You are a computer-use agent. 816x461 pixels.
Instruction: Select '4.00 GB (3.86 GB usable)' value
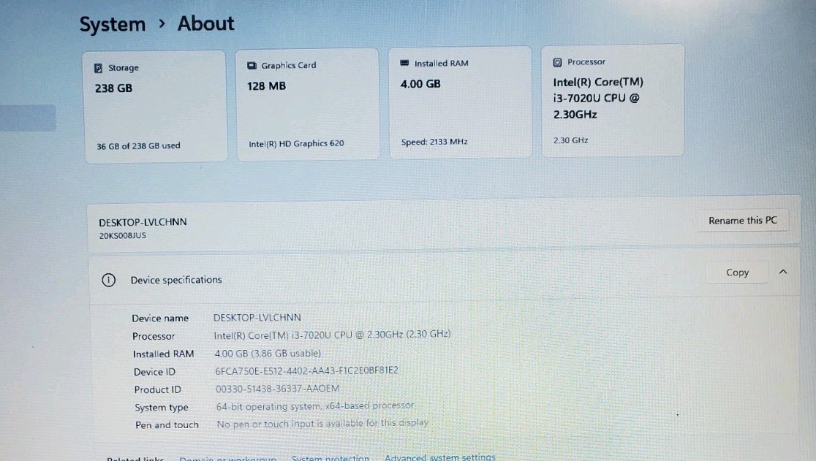(268, 354)
